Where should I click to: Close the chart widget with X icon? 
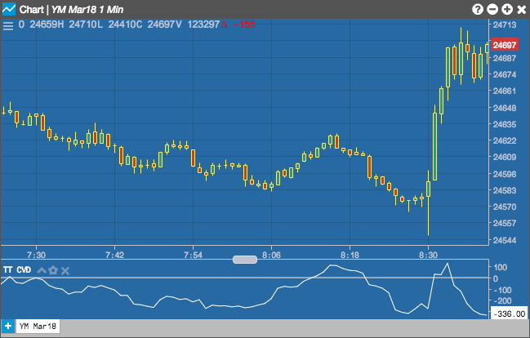(x=522, y=10)
